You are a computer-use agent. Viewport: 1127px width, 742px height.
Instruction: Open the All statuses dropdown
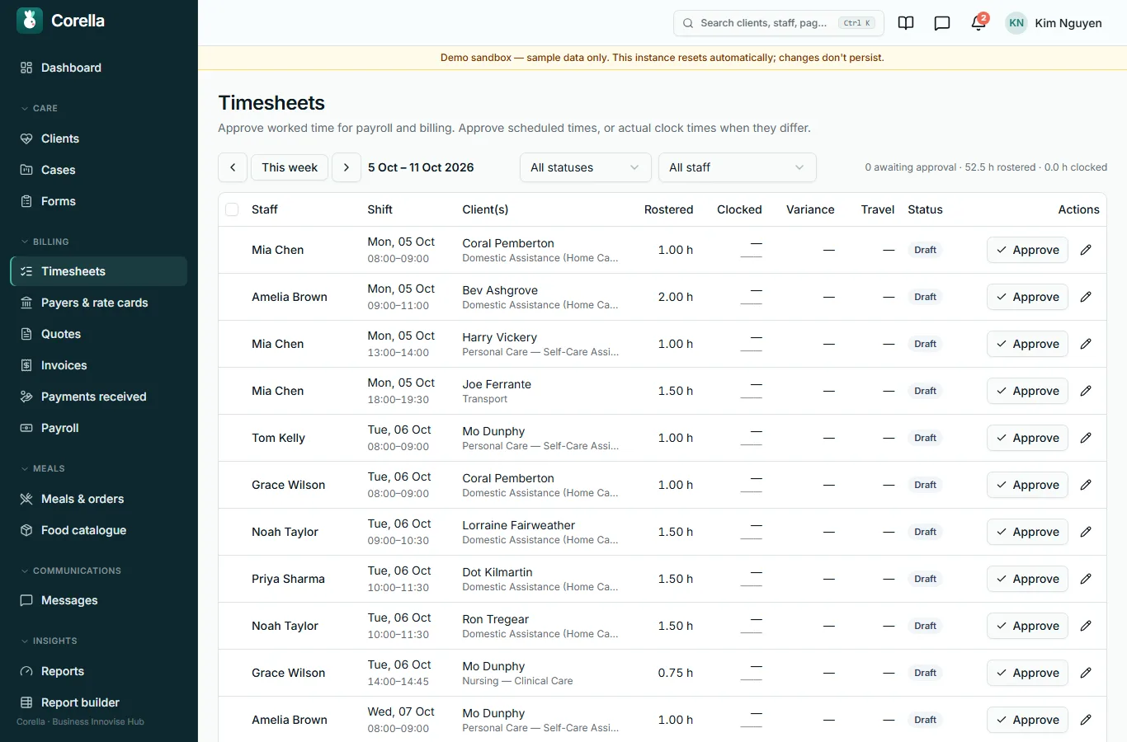click(585, 167)
